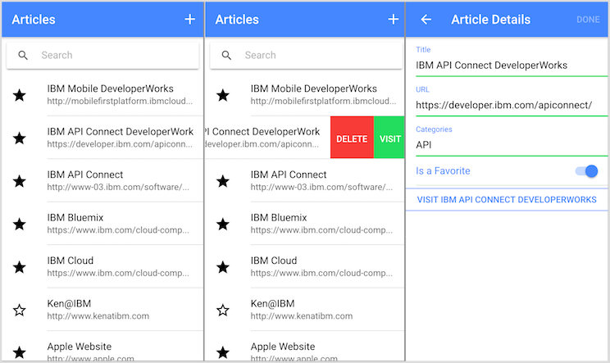Click the search magnifier icon in the left panel
The image size is (610, 363).
click(23, 55)
